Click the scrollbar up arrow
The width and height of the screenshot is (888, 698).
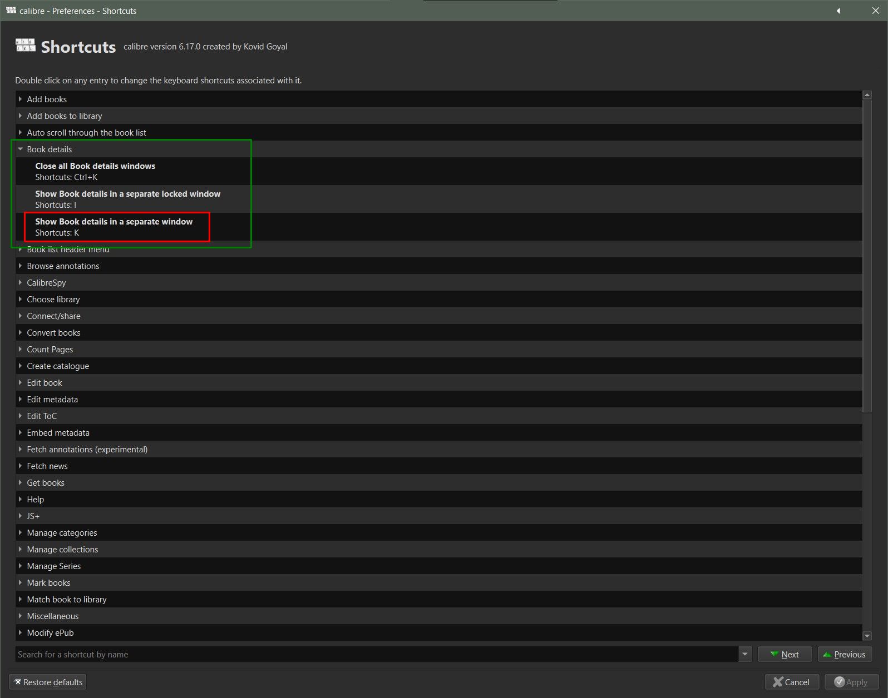[867, 95]
